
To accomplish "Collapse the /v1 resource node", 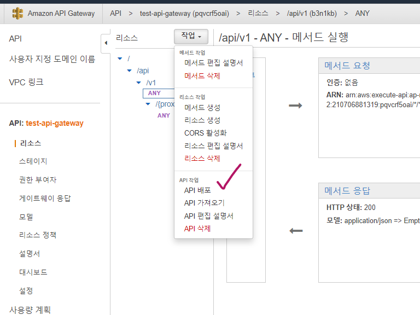I will coord(139,83).
